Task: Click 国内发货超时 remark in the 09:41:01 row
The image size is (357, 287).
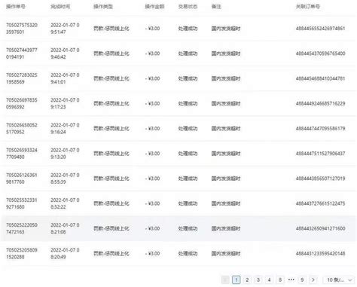Action: (226, 78)
